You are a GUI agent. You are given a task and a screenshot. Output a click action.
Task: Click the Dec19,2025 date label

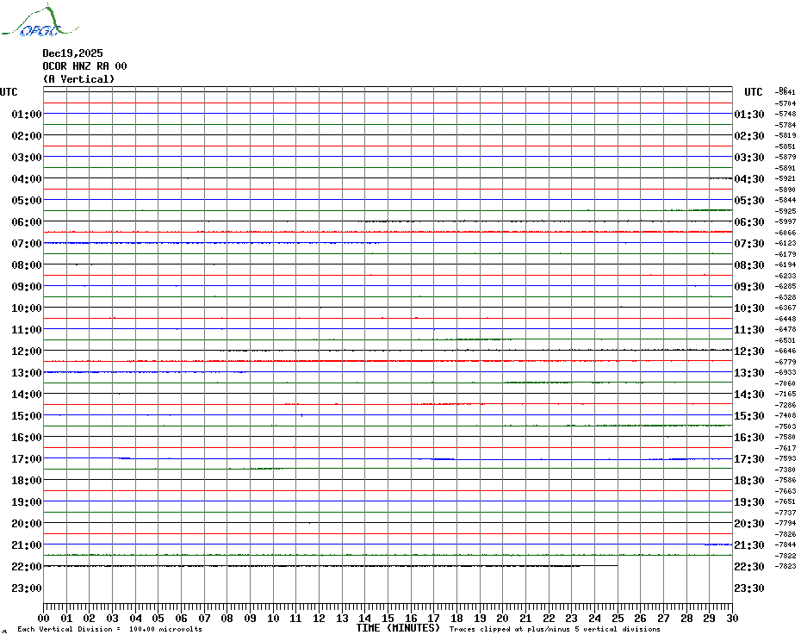point(72,53)
